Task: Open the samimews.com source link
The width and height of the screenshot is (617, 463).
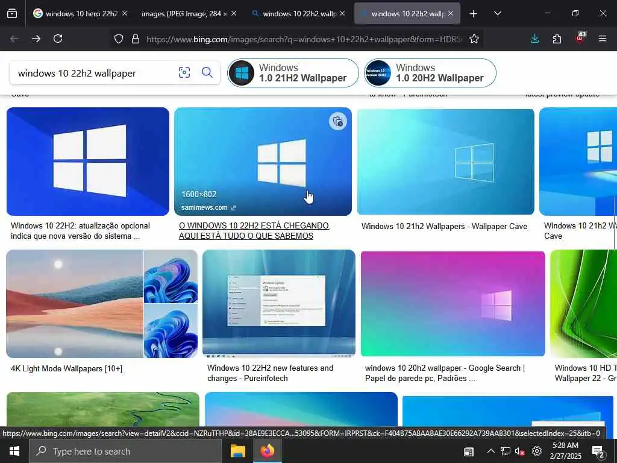Action: 208,207
